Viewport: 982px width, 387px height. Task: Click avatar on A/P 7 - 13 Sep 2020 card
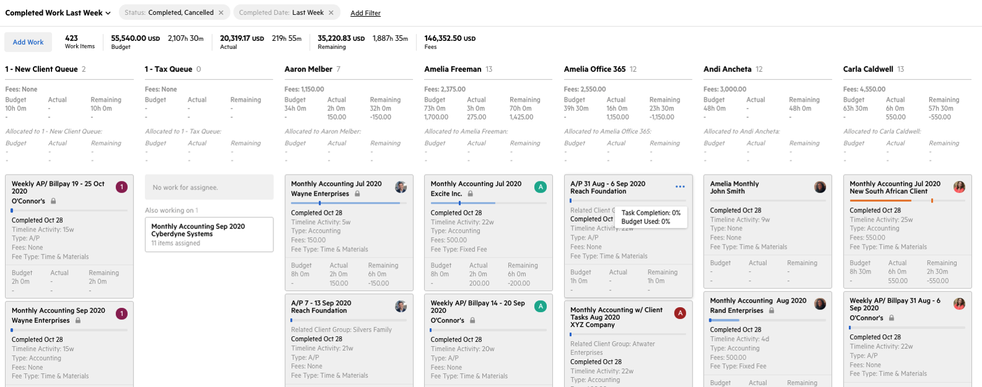click(x=401, y=307)
